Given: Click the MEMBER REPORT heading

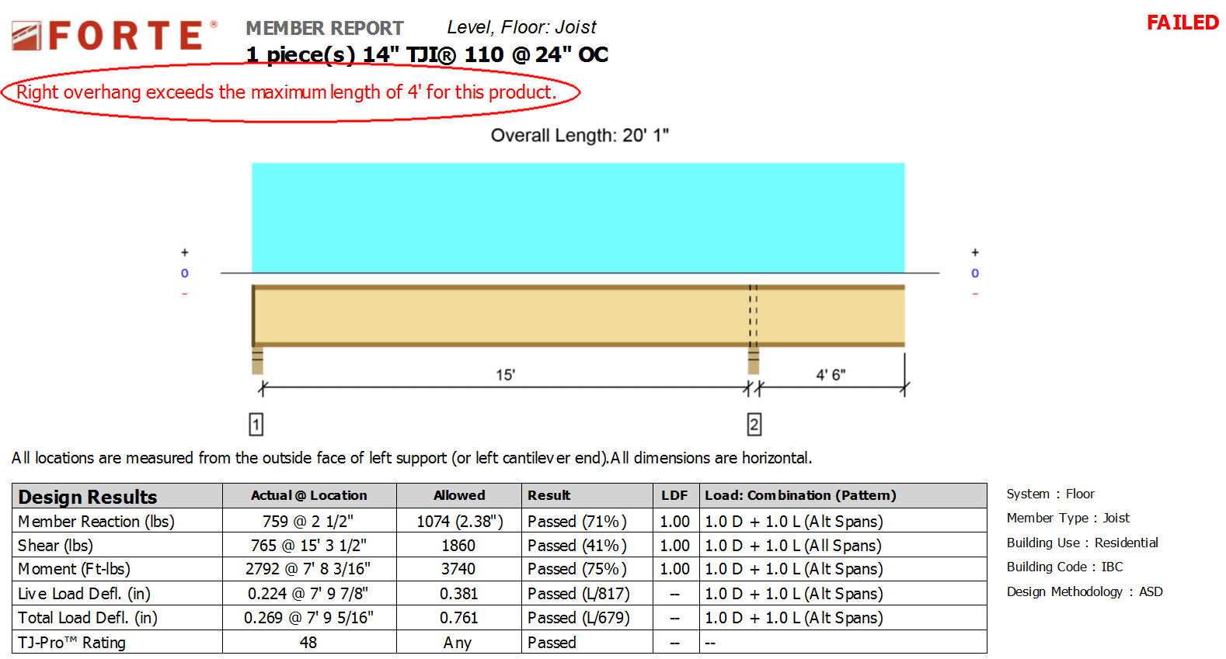Looking at the screenshot, I should coord(324,28).
